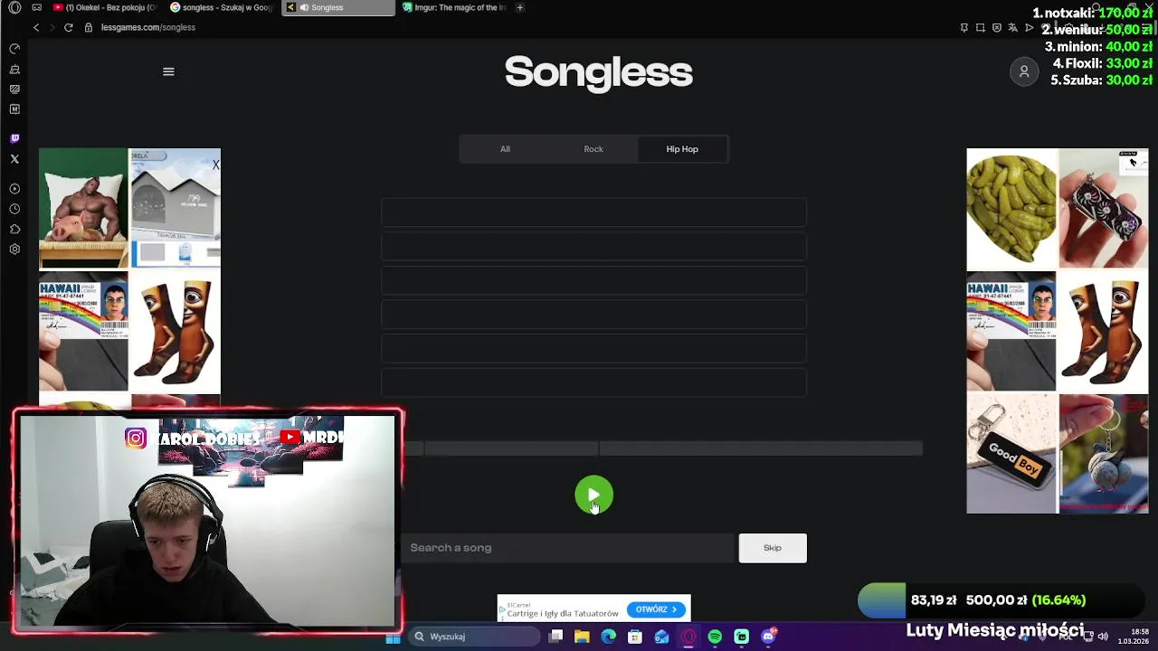
Task: Open Discord from taskbar
Action: click(x=768, y=637)
